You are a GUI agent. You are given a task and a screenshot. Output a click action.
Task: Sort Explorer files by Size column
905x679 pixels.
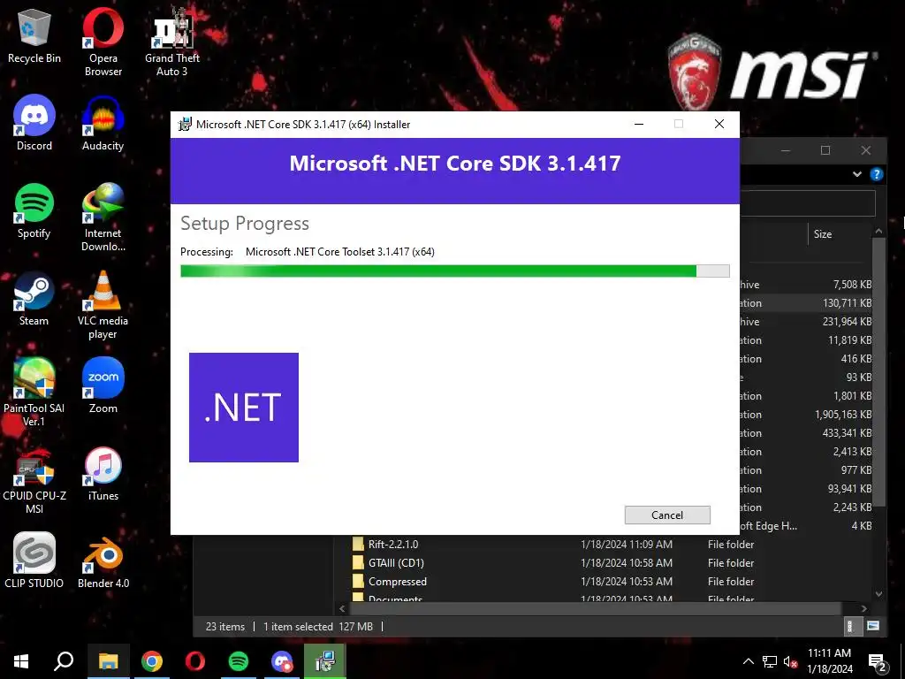(823, 233)
